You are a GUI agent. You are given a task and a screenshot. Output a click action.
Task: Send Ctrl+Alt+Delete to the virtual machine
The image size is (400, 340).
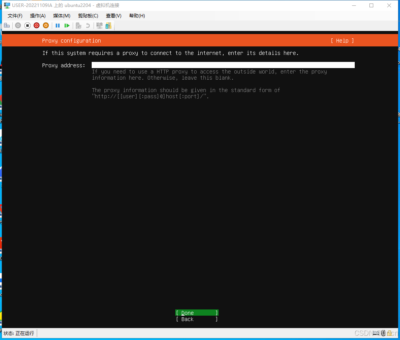pos(7,25)
